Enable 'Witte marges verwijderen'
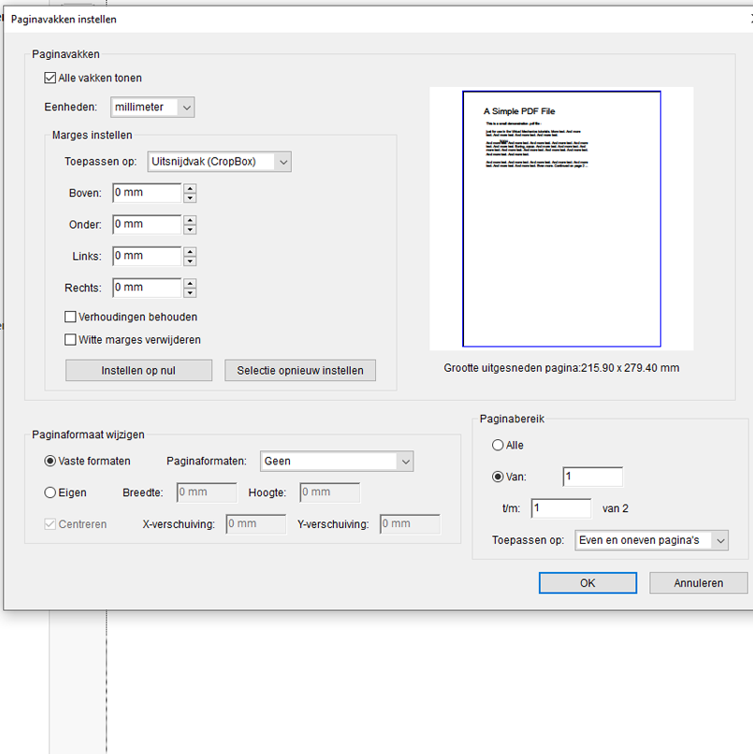This screenshot has height=754, width=753. (70, 340)
